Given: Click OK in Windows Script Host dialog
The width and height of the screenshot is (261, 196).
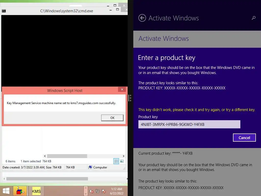Looking at the screenshot, I should (112, 118).
